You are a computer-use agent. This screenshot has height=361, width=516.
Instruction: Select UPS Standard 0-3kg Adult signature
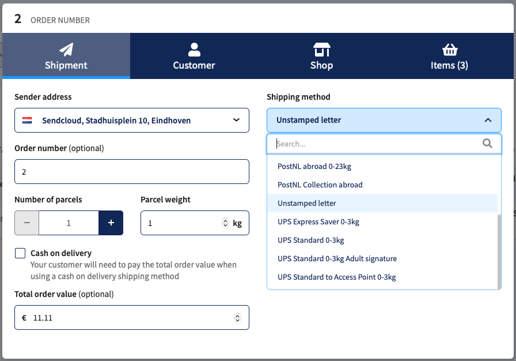coord(382,258)
